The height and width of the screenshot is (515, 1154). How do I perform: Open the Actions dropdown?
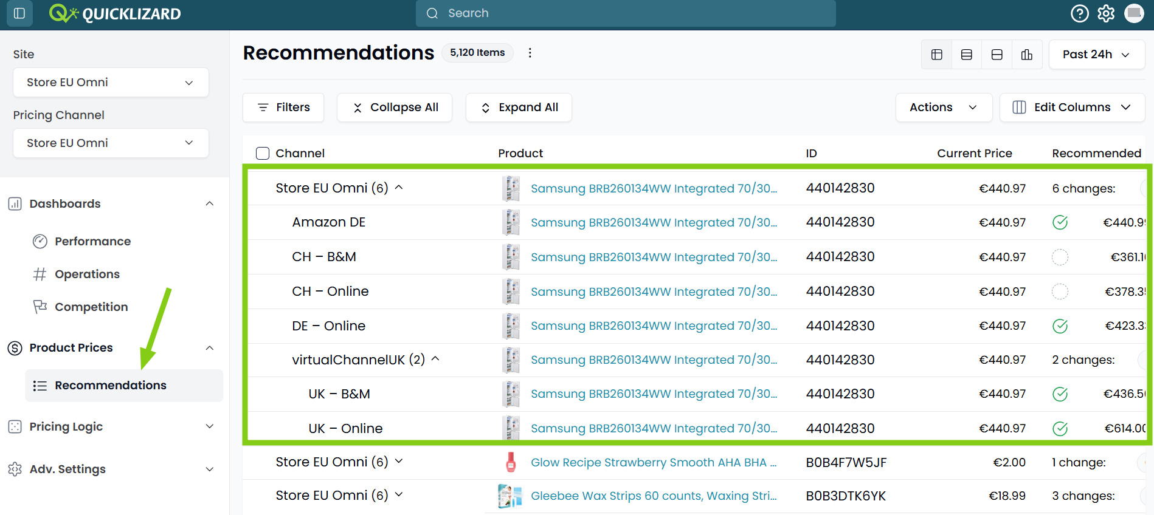pyautogui.click(x=944, y=107)
